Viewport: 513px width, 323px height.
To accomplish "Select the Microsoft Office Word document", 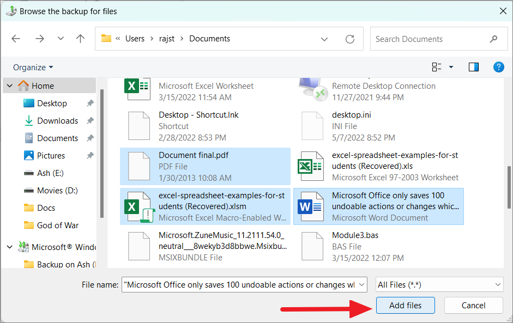I will pos(378,206).
